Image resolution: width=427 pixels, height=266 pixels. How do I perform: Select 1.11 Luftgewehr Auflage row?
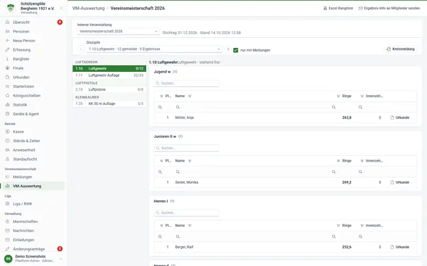click(109, 75)
